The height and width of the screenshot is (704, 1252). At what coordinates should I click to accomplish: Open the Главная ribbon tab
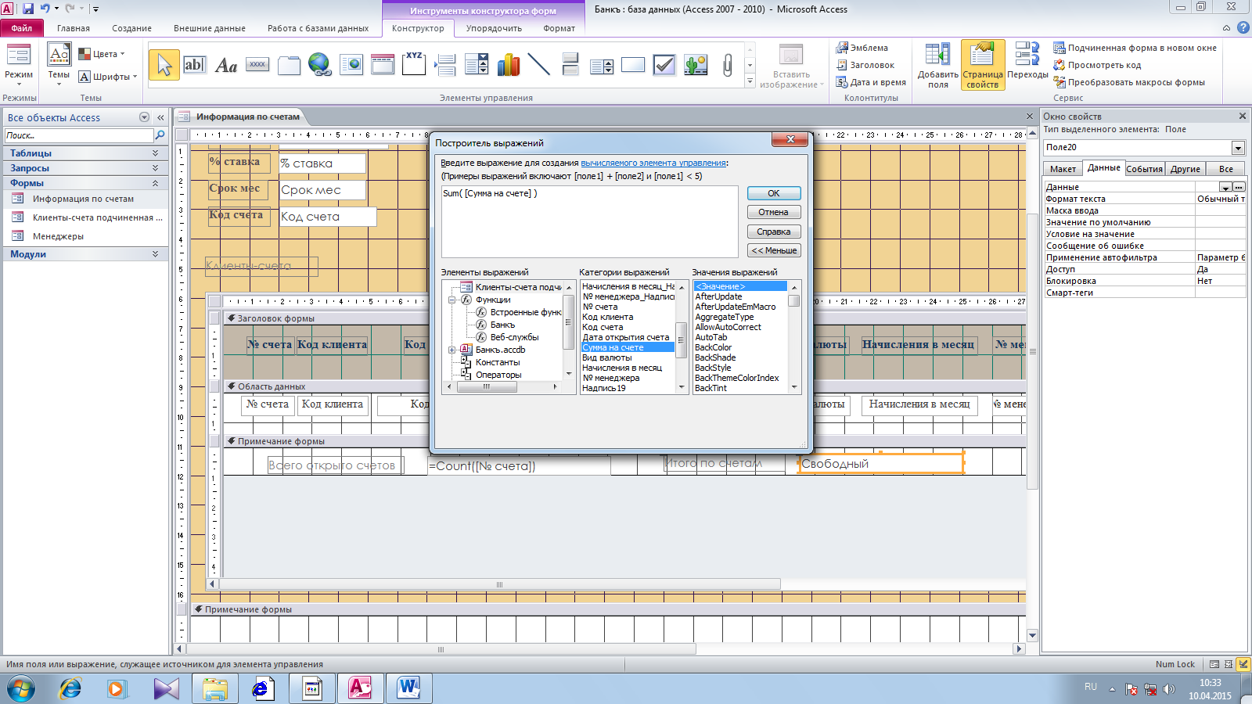(74, 28)
